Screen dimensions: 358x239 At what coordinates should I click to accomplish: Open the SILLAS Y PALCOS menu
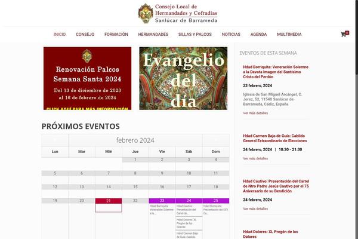point(195,34)
